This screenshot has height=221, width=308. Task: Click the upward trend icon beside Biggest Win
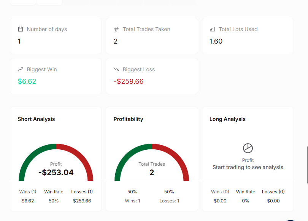coord(21,69)
